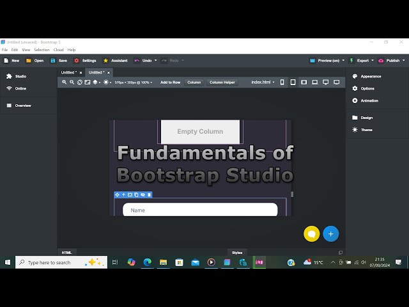
Task: Switch to the first Untitled tab
Action: point(69,72)
